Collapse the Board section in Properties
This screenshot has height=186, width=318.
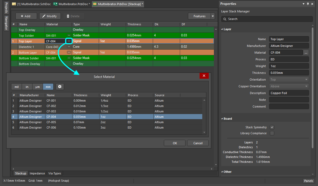click(x=223, y=119)
